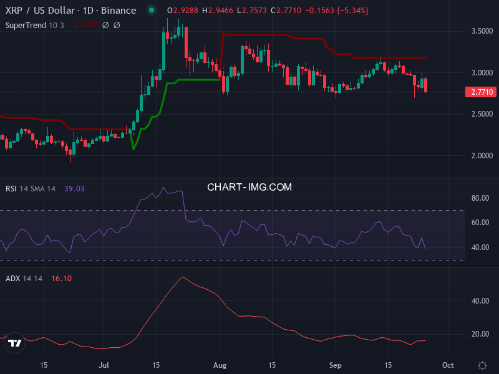Screen dimensions: 499x374
Task: Click the green market status indicator
Action: point(151,11)
